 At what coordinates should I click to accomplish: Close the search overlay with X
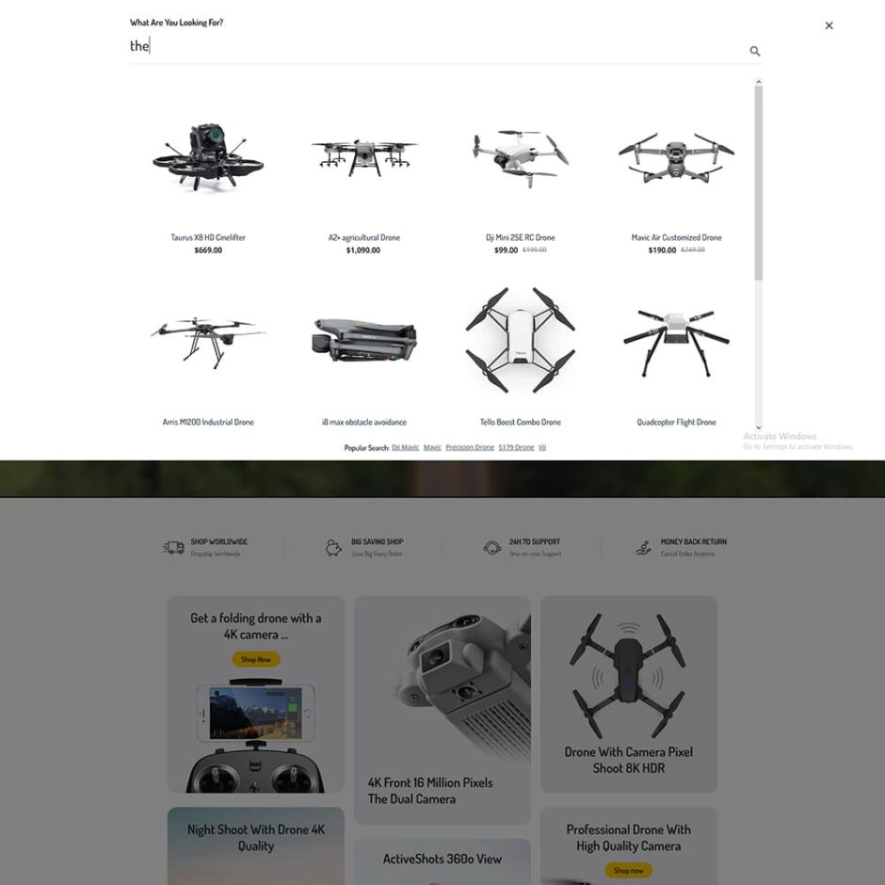click(829, 25)
